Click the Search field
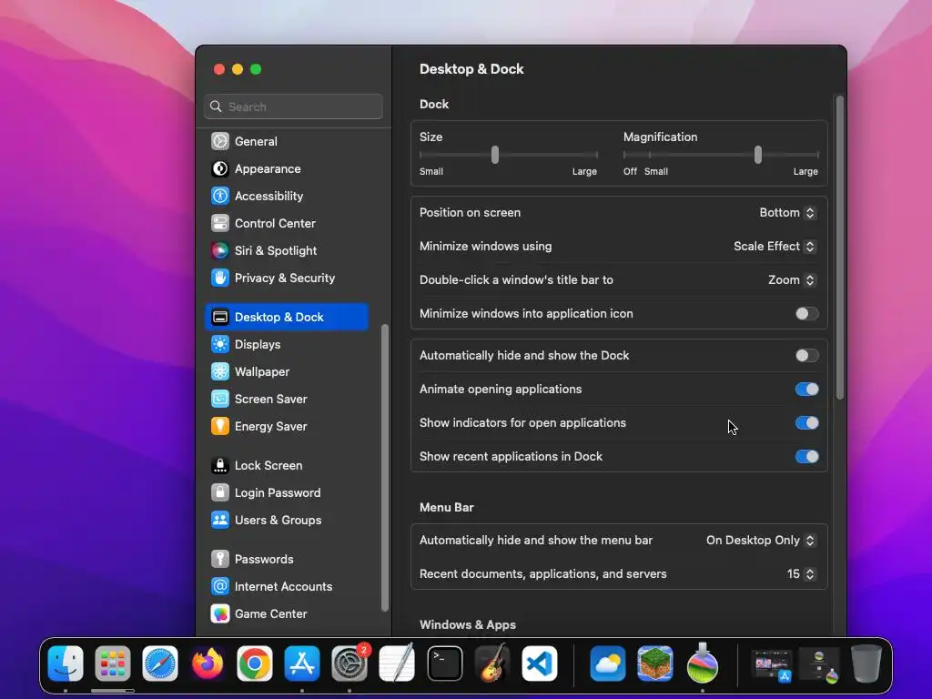Viewport: 932px width, 699px height. click(x=294, y=107)
